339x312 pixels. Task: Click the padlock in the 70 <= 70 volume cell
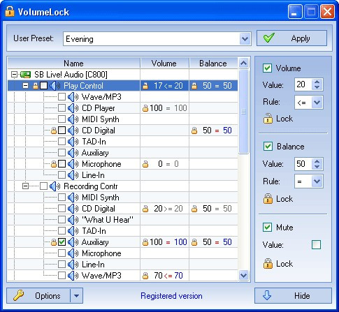click(145, 276)
